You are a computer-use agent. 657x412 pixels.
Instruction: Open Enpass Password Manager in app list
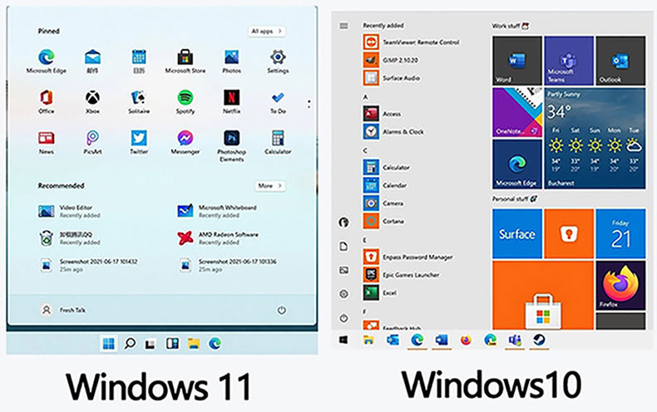(408, 257)
